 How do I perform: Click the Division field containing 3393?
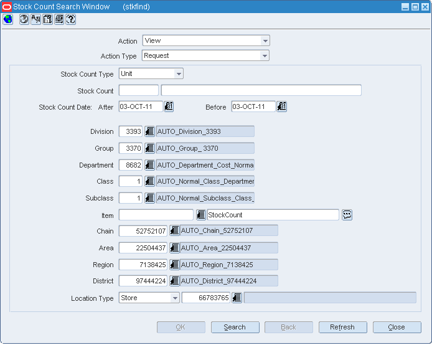131,131
